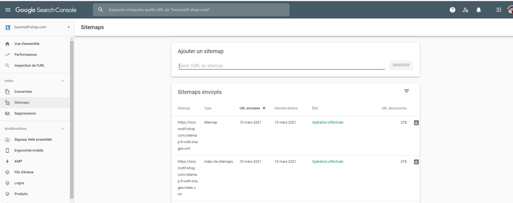Select Sitemaps in the sidebar
The height and width of the screenshot is (203, 513).
pyautogui.click(x=35, y=102)
